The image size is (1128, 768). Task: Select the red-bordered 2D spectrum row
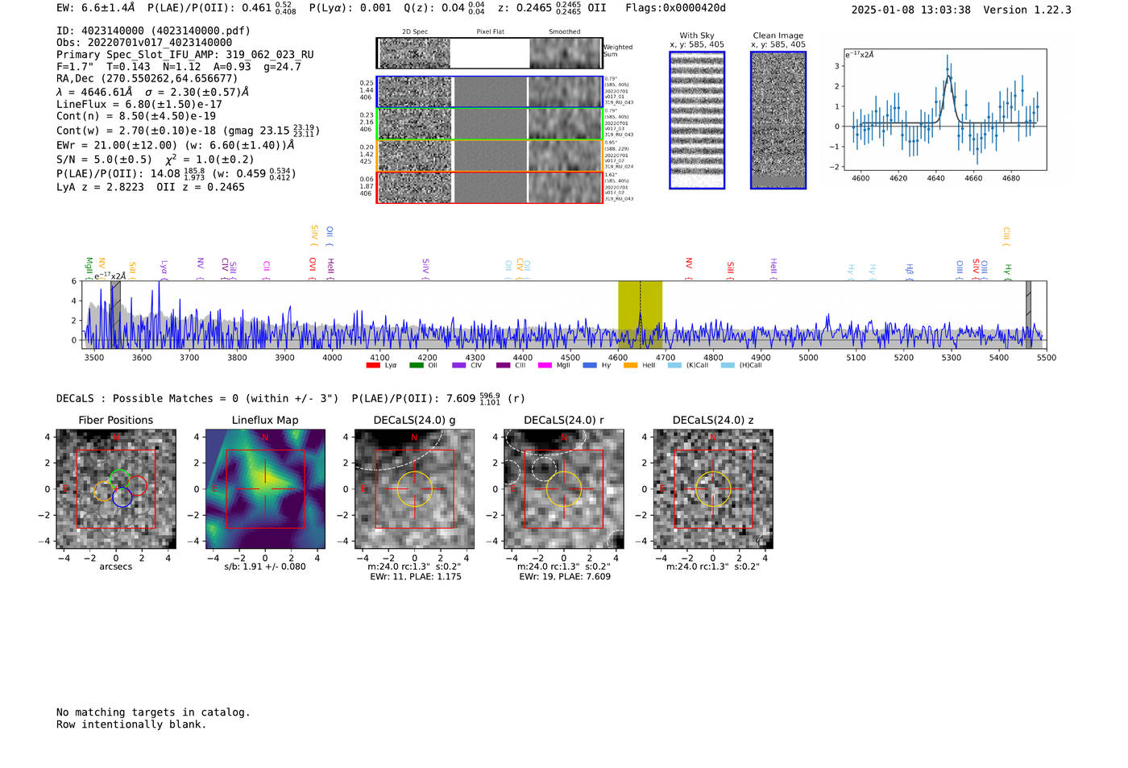click(x=490, y=187)
